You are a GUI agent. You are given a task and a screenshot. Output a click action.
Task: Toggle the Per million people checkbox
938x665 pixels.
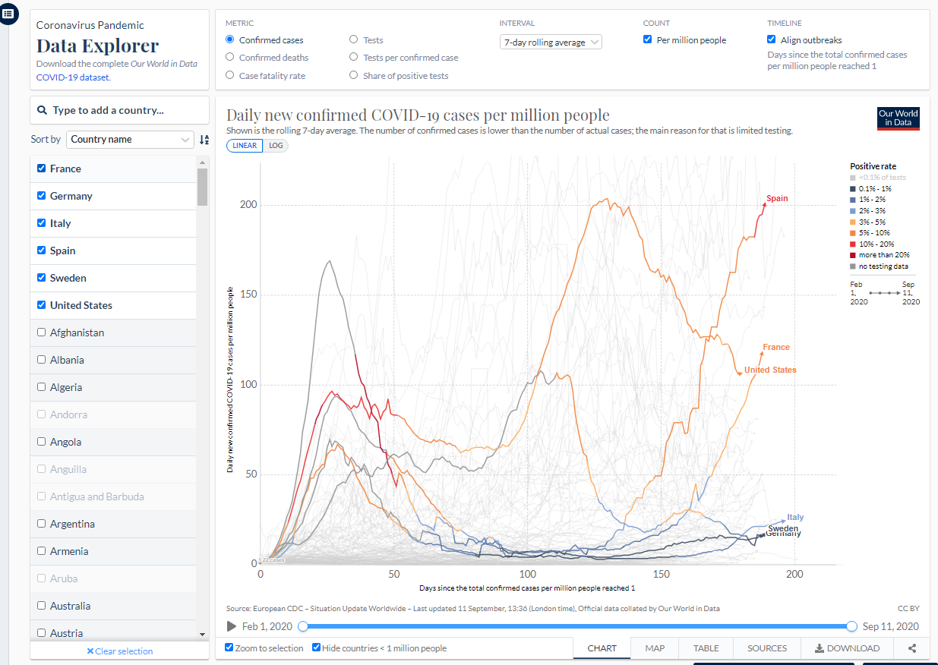click(x=648, y=39)
